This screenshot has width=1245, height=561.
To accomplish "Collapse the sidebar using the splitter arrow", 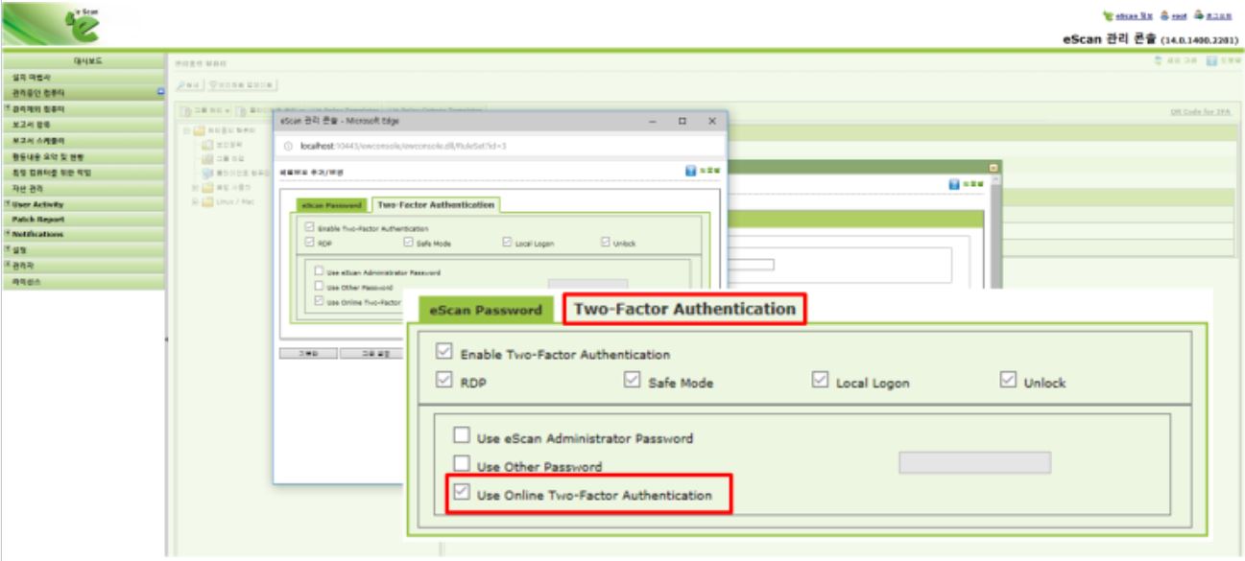I will 166,340.
